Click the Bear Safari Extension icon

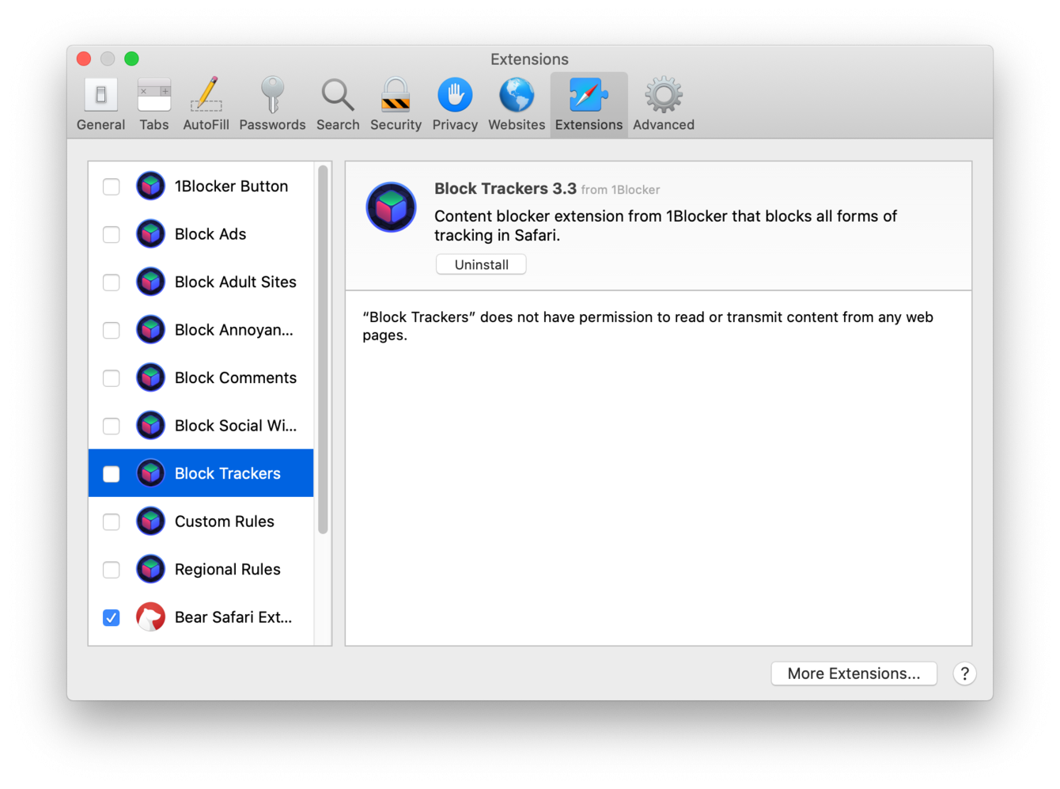[x=150, y=617]
